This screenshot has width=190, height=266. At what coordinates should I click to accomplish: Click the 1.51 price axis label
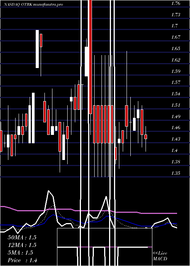[x=176, y=105]
